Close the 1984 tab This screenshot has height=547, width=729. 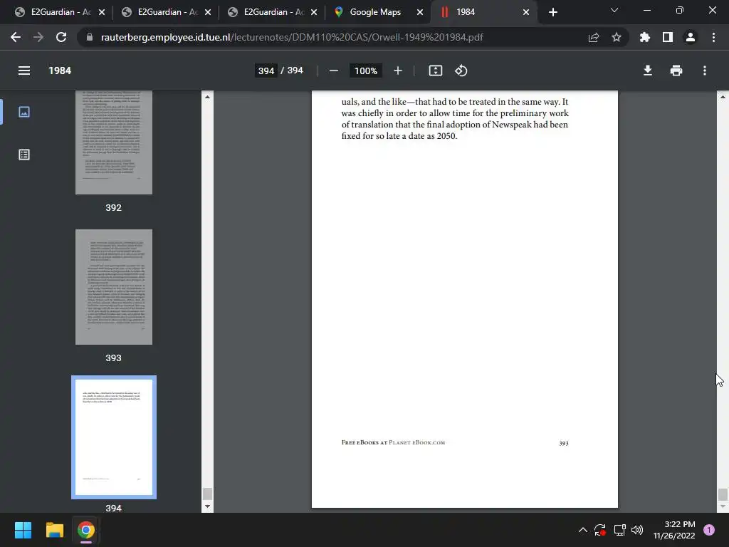(x=526, y=12)
